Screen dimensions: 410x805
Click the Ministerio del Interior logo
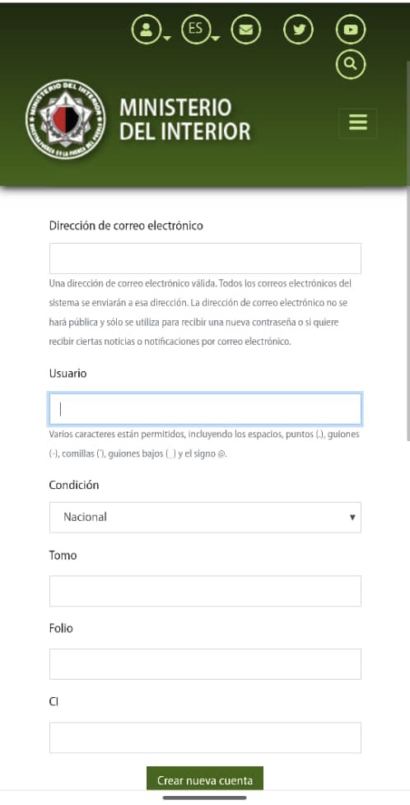66,119
